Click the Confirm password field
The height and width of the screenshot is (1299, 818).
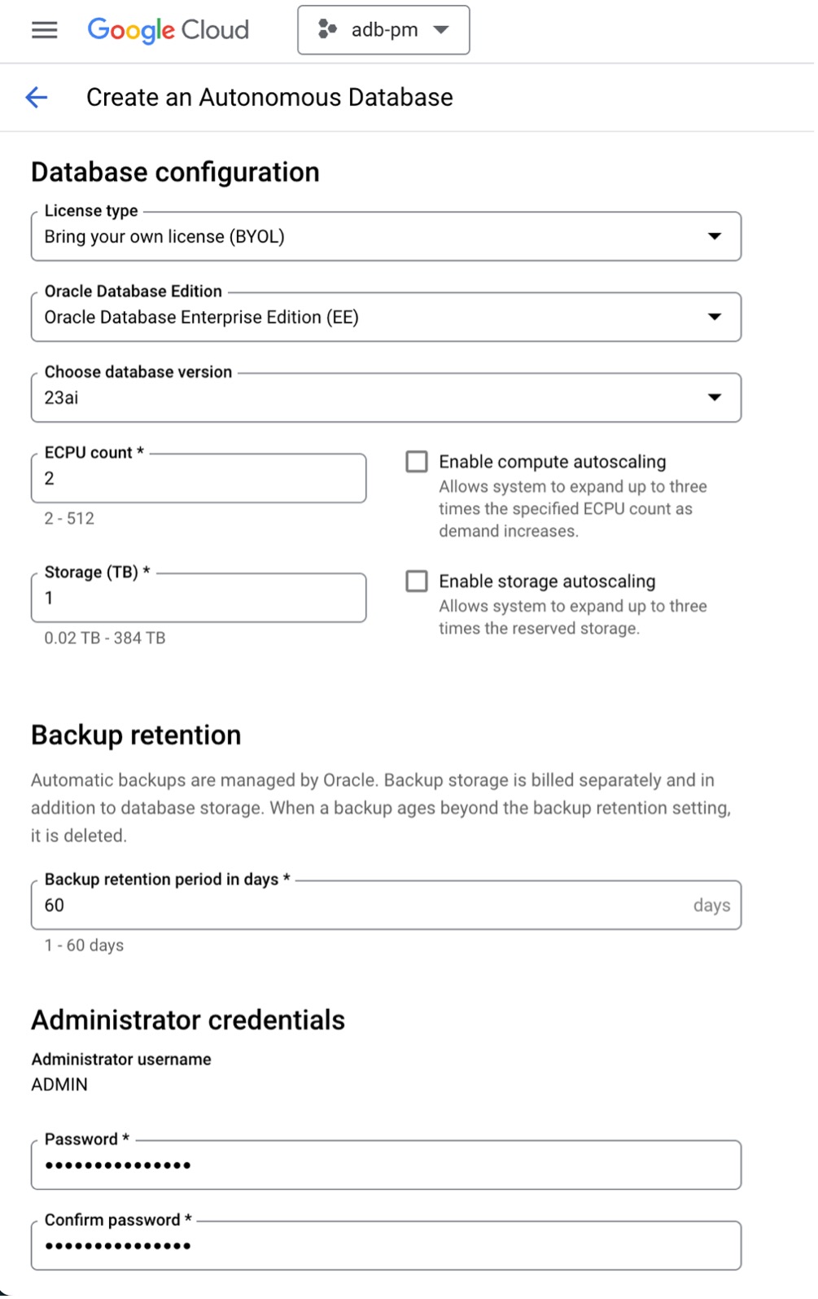pos(386,1244)
